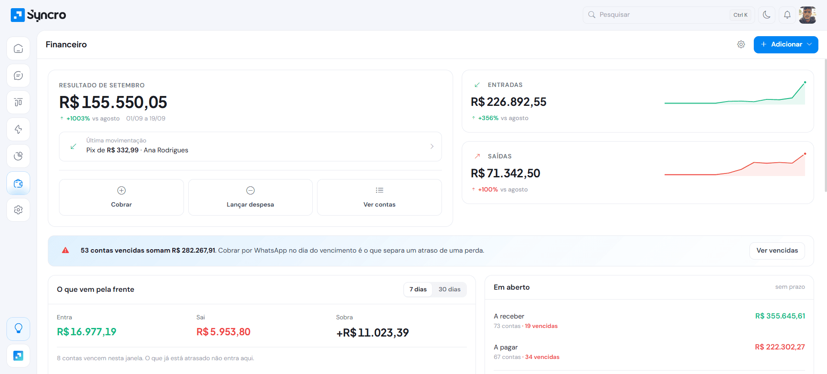Toggle dark mode with the moon icon
This screenshot has width=827, height=374.
tap(767, 15)
